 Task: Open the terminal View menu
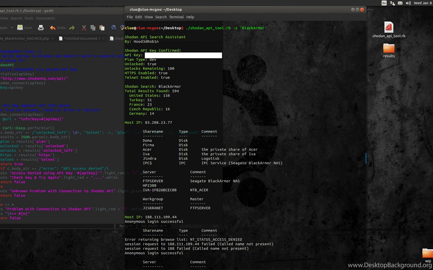[149, 17]
